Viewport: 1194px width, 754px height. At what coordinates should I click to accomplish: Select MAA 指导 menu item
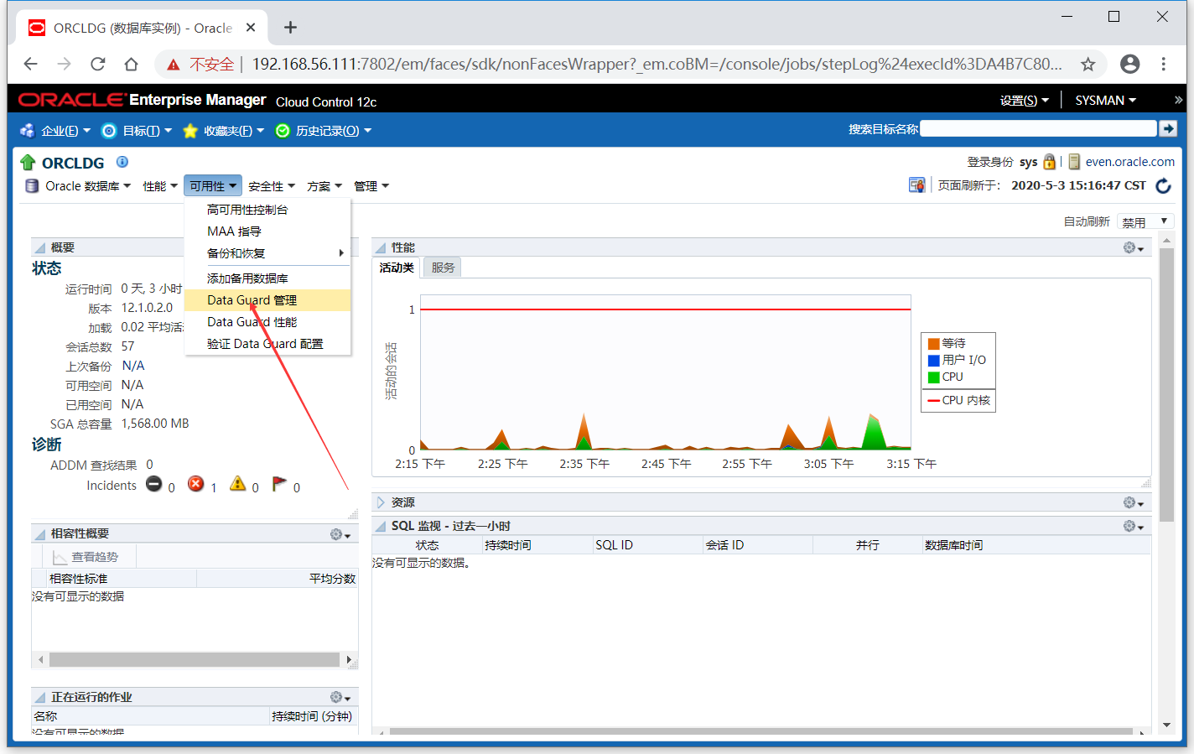(267, 231)
